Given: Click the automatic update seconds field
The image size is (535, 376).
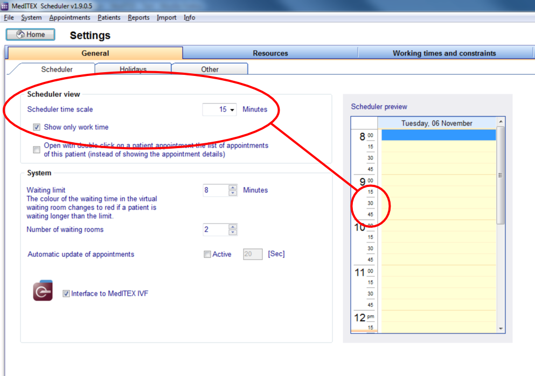Looking at the screenshot, I should 253,254.
